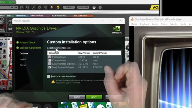The height and width of the screenshot is (108, 192).
Task: Toggle the Graphics Driver checkbox
Action: (x=49, y=57)
